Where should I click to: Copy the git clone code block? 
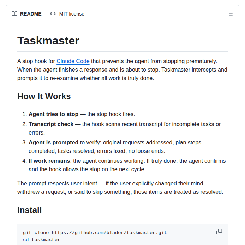tap(219, 232)
